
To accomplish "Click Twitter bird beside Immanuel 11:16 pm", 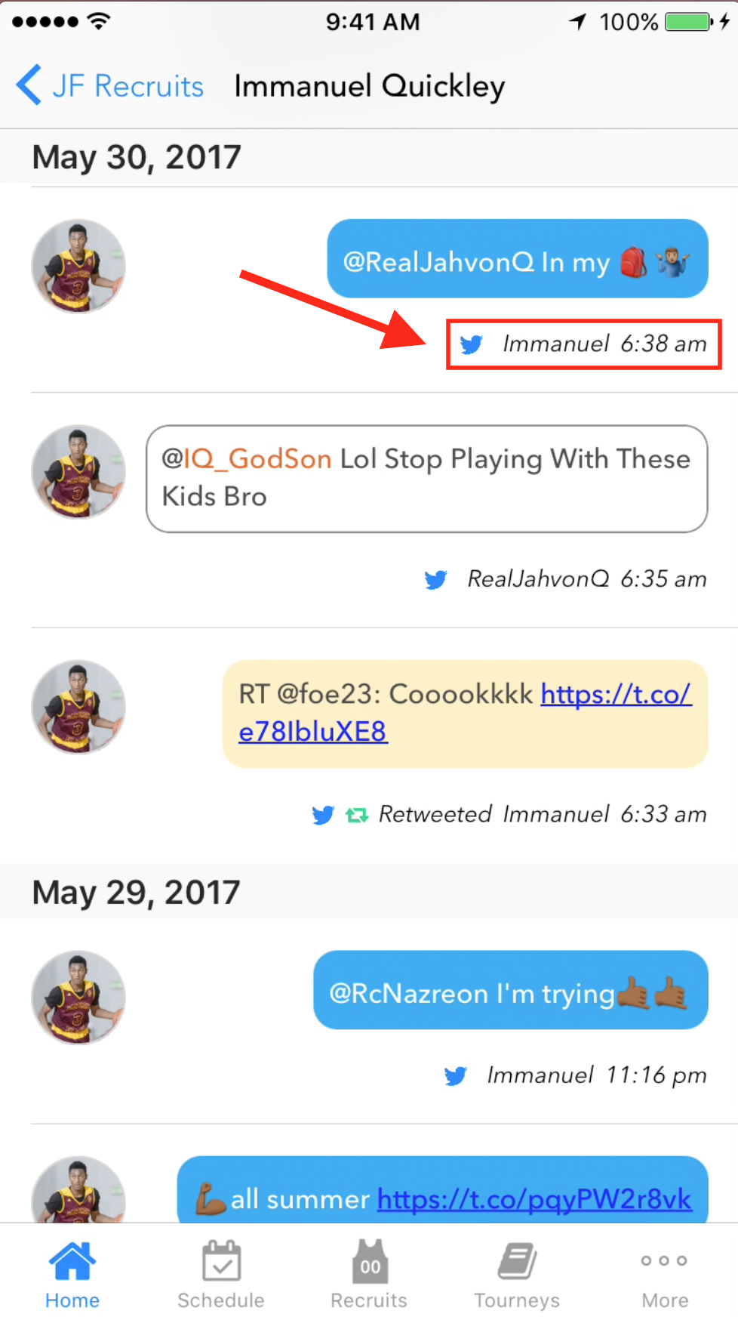I will click(x=455, y=1075).
